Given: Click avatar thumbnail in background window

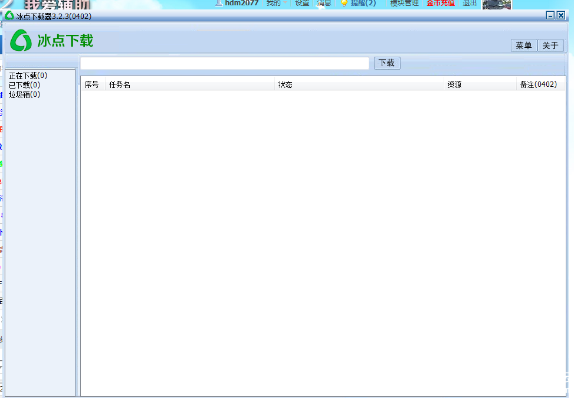Looking at the screenshot, I should (496, 4).
